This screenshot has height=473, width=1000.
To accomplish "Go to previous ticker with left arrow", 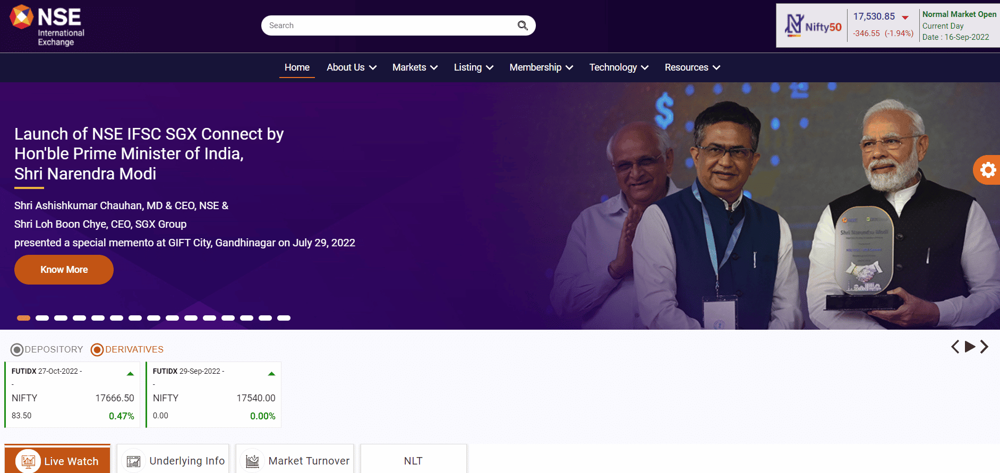I will [x=955, y=347].
